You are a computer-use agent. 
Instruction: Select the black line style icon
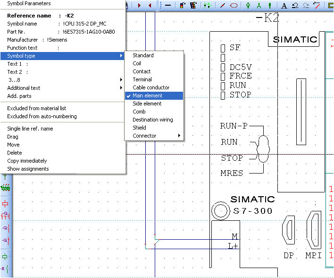pyautogui.click(x=168, y=5)
